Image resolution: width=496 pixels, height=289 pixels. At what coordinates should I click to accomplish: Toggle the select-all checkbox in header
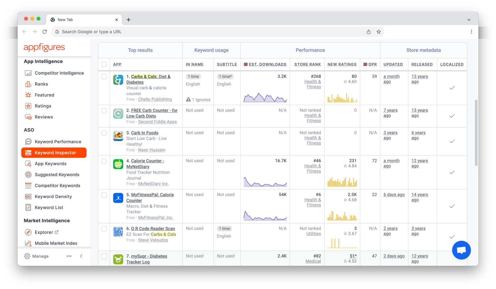tap(104, 64)
